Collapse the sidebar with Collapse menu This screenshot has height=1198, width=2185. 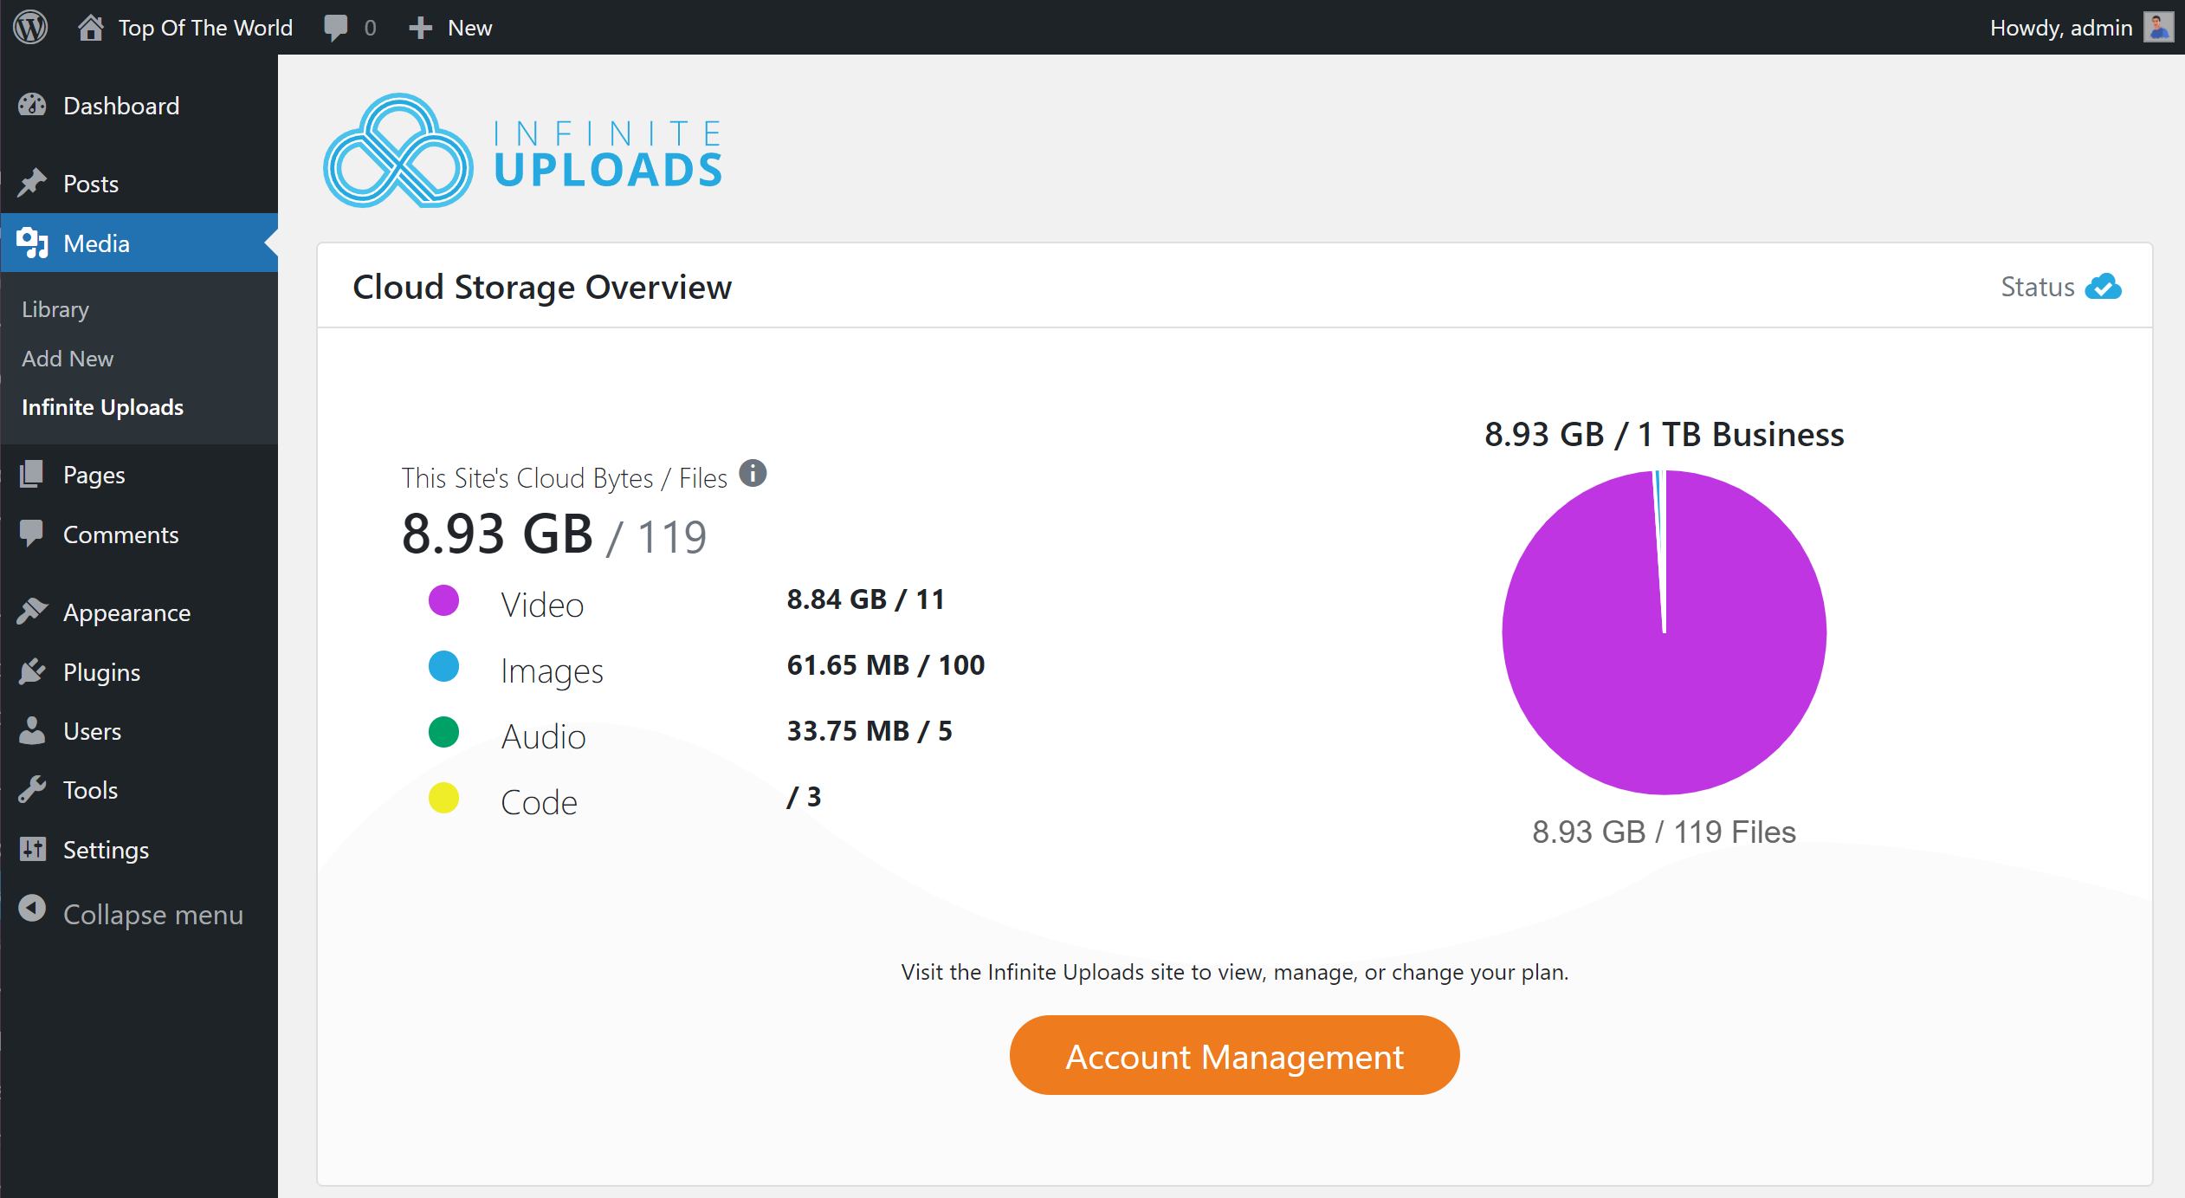click(139, 914)
